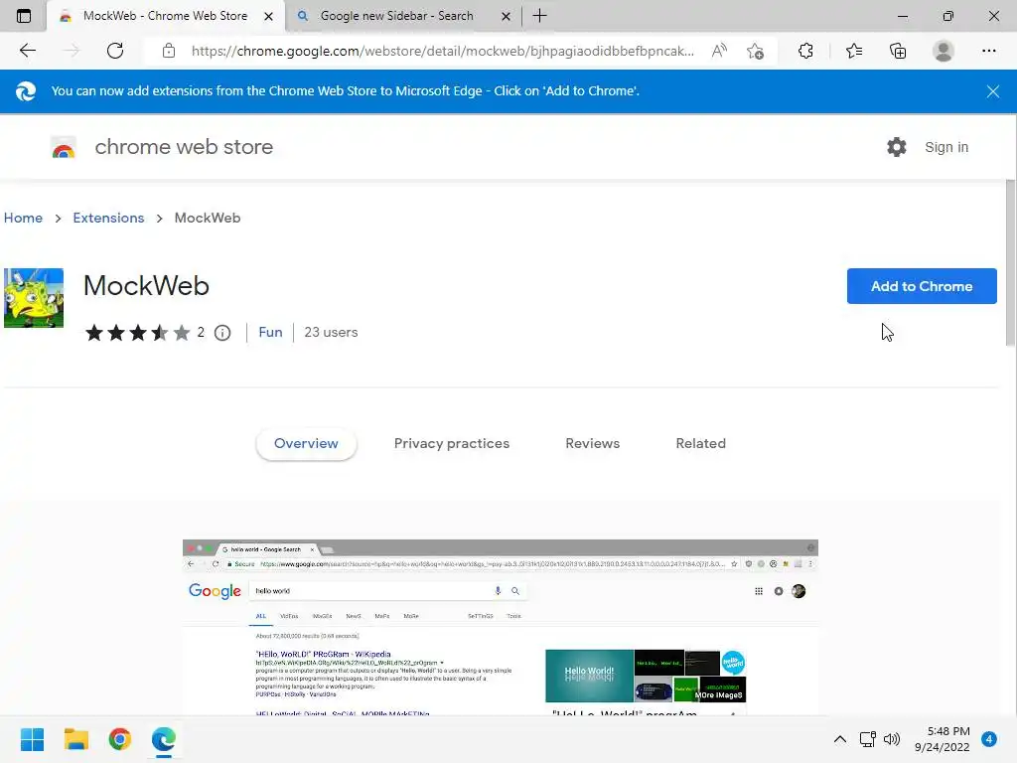Select the MockWeb - Chrome Web Store tab
The width and height of the screenshot is (1017, 763).
(166, 16)
